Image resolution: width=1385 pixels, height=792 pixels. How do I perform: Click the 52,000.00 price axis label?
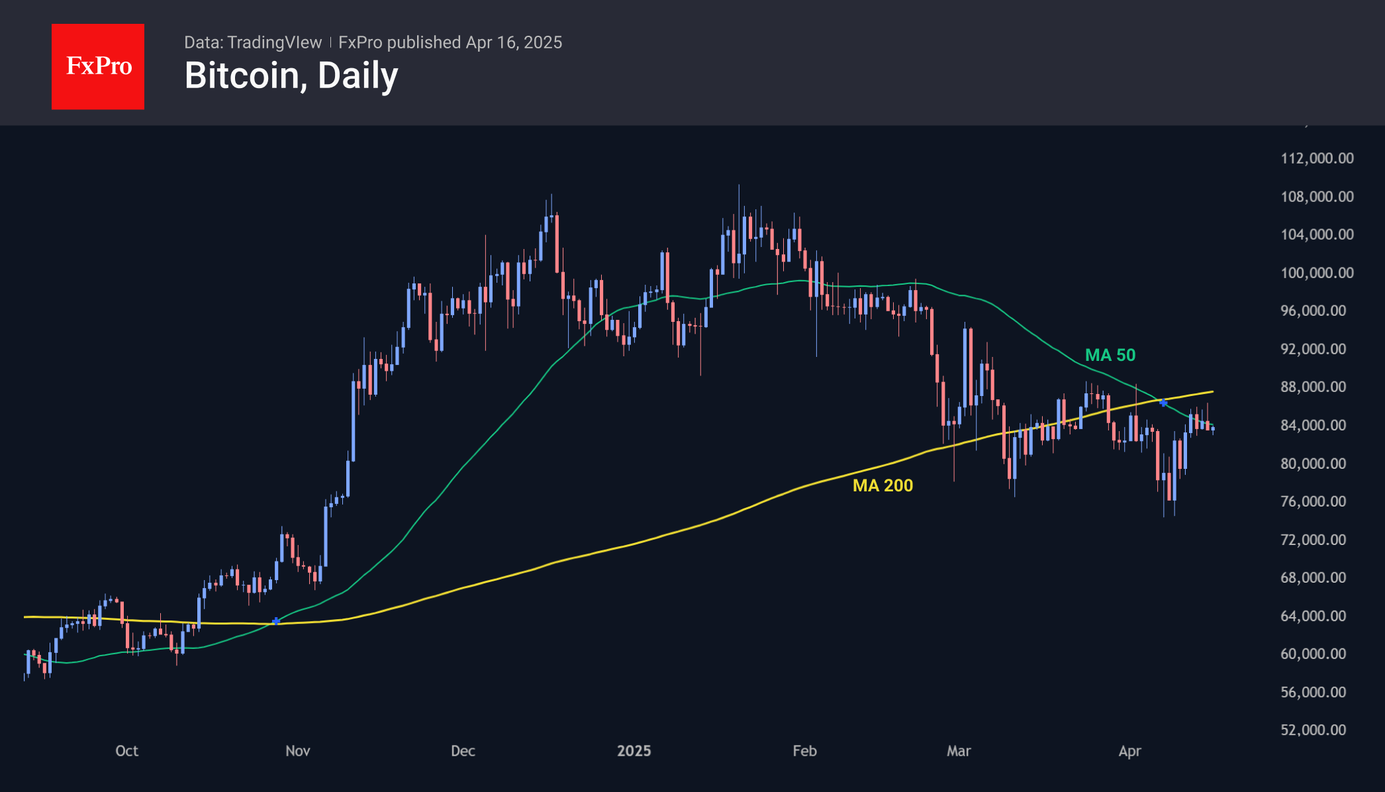pos(1313,730)
